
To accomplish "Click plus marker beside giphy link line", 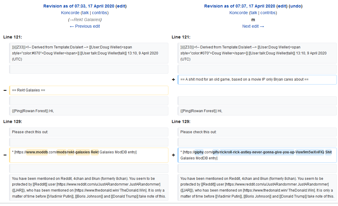I will tap(173, 155).
